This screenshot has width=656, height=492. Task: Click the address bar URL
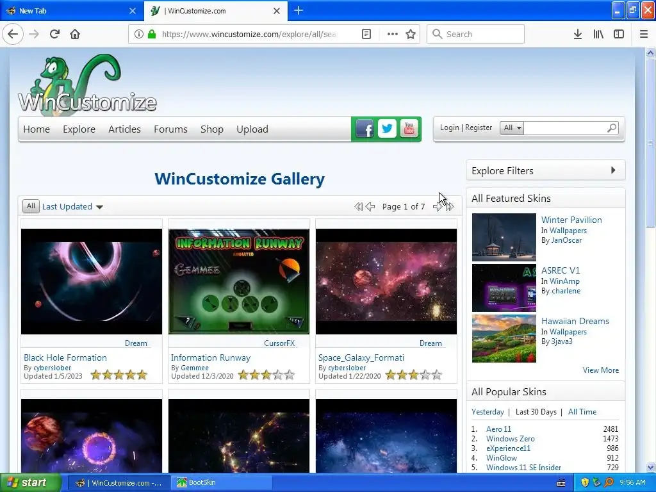[249, 34]
